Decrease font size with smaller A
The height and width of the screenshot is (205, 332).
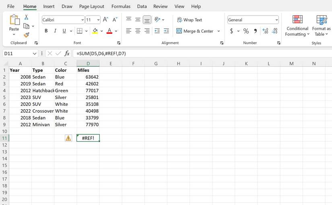pos(115,20)
